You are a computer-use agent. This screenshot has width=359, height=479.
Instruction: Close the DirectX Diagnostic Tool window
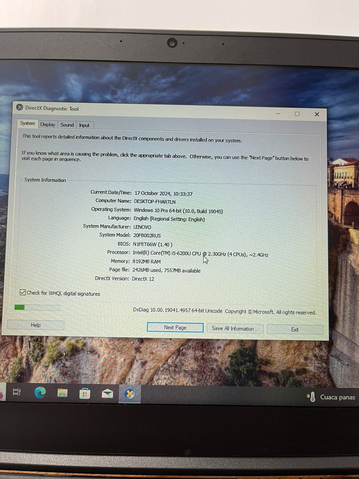pyautogui.click(x=317, y=114)
